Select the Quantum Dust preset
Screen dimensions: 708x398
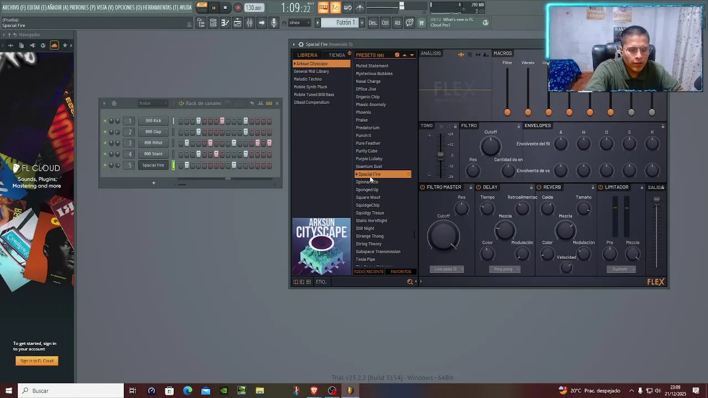(369, 166)
